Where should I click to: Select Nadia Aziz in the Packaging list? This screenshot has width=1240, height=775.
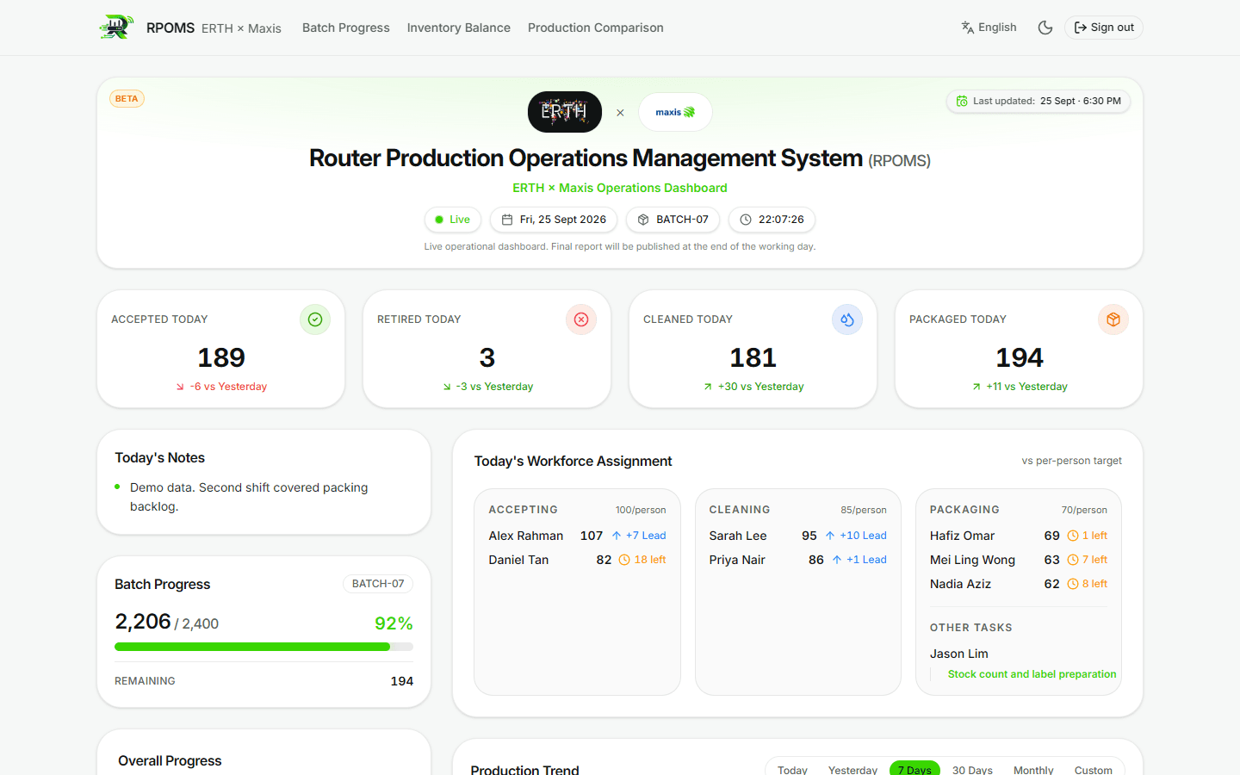(x=960, y=584)
